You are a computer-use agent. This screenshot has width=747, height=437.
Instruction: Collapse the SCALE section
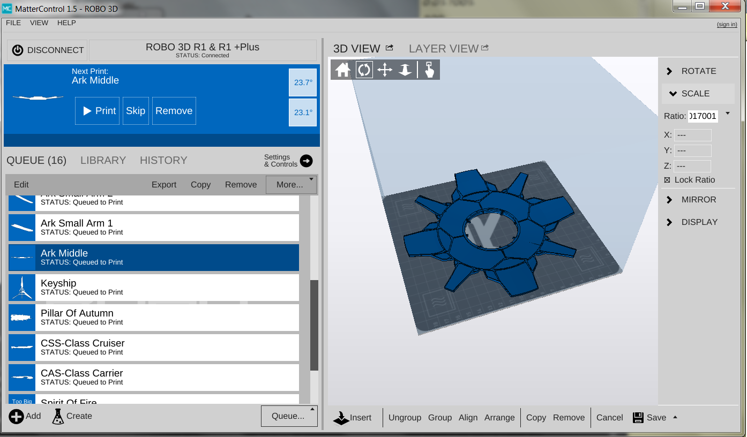coord(698,94)
